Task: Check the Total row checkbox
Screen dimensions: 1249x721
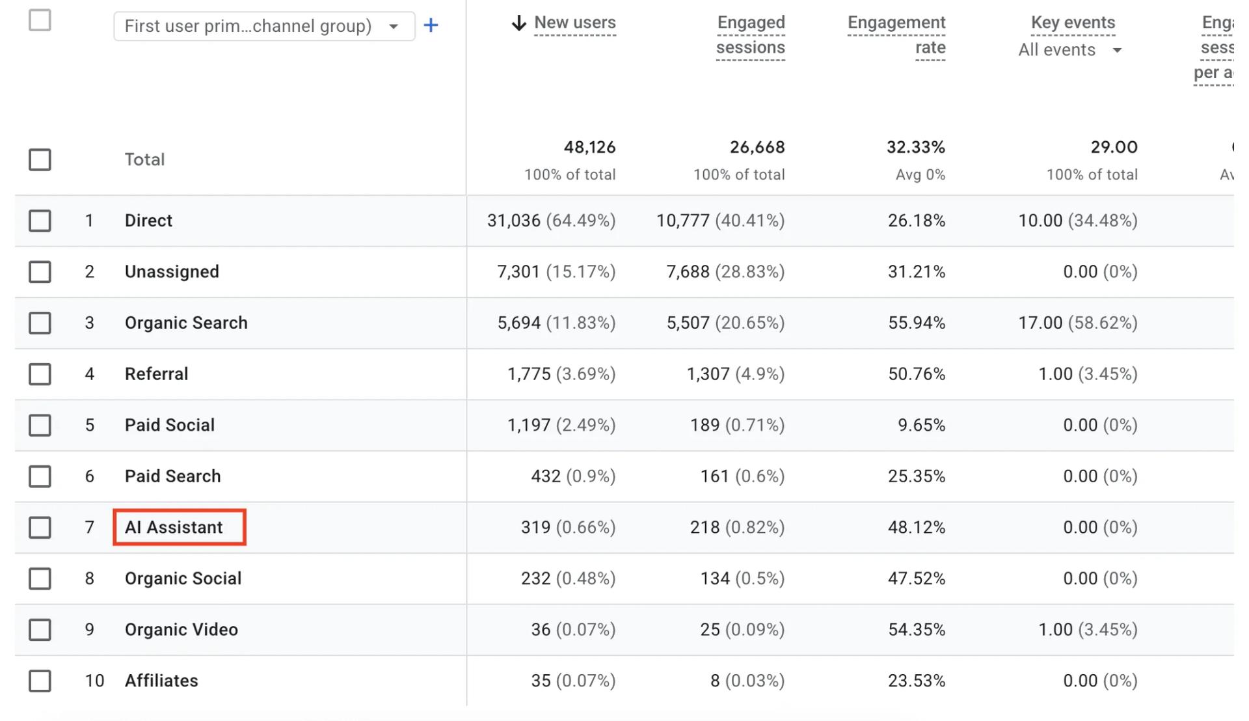Action: coord(40,159)
